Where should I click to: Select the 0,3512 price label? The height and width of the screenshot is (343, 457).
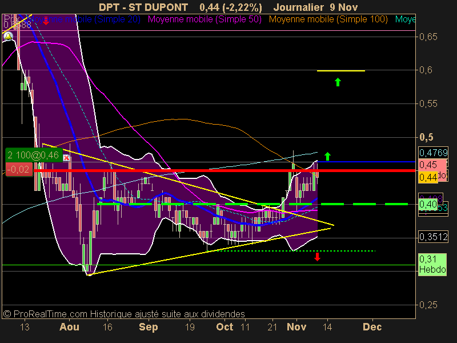click(433, 237)
